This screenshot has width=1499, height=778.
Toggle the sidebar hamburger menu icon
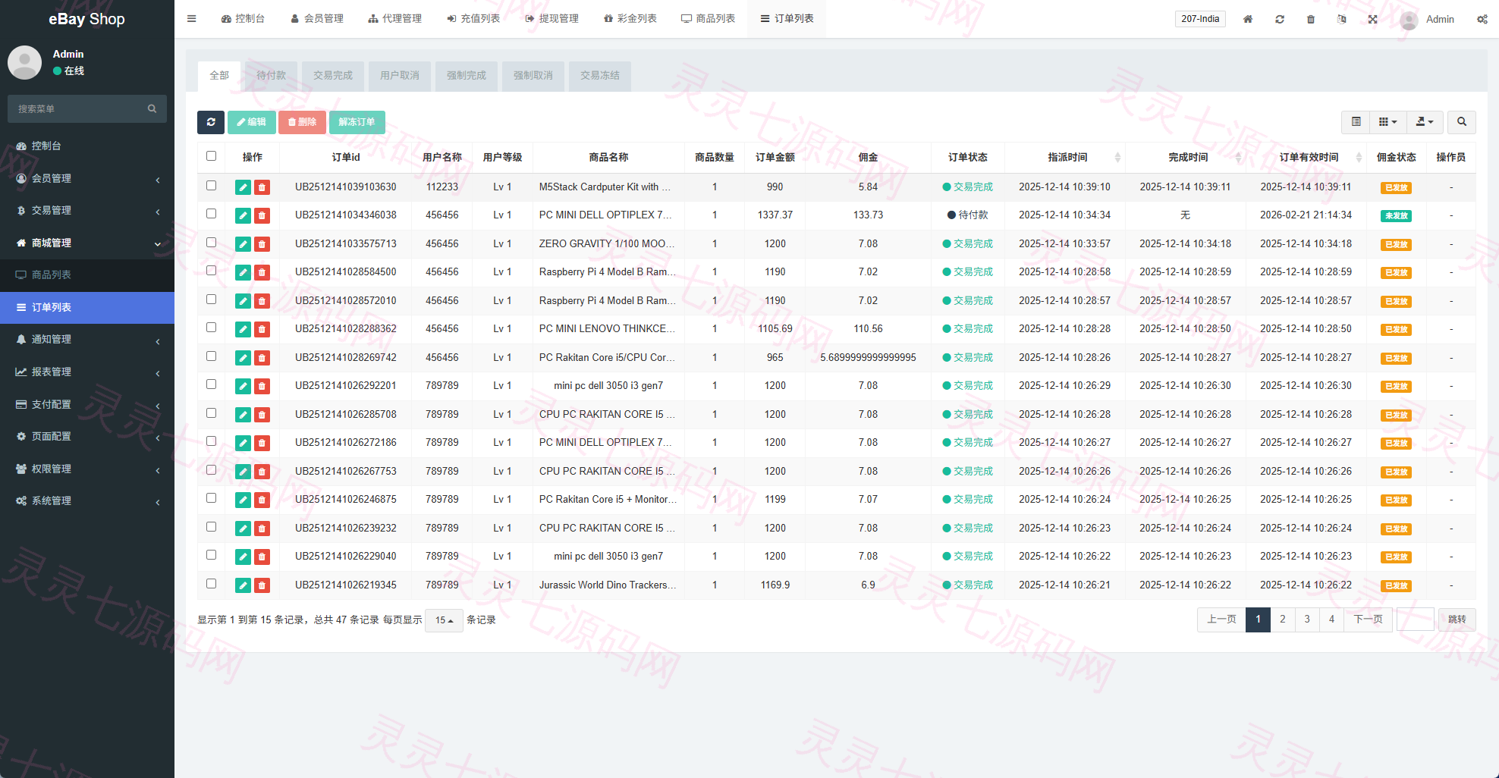tap(192, 19)
